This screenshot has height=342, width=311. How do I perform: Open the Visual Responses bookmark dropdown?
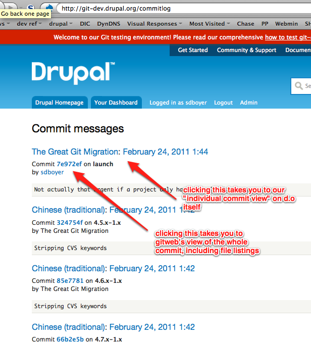click(154, 24)
